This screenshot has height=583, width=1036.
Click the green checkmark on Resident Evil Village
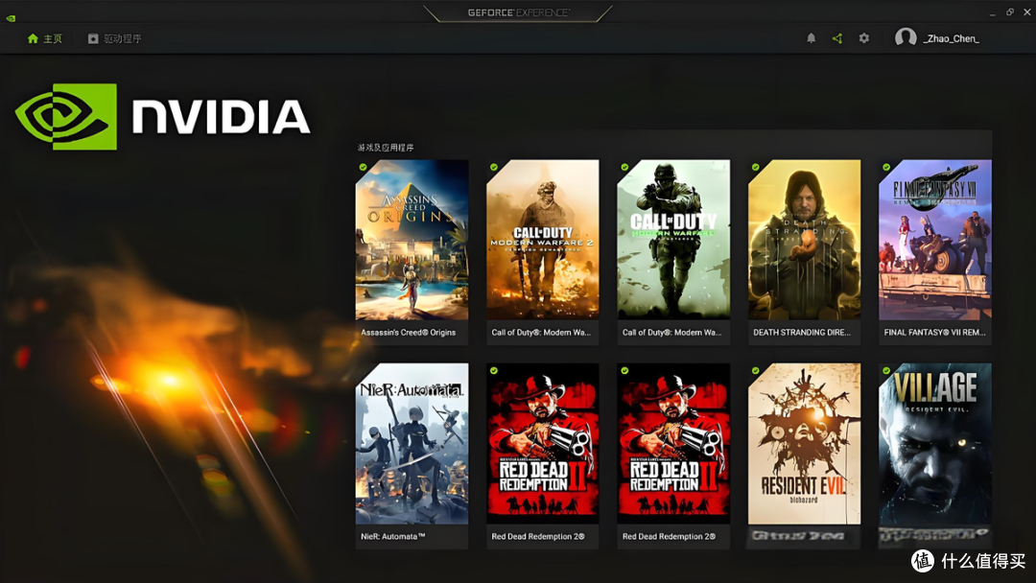pos(886,370)
